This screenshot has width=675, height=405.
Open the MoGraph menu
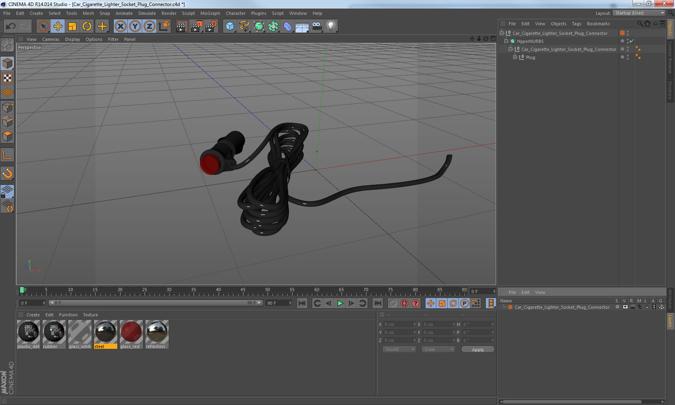210,13
